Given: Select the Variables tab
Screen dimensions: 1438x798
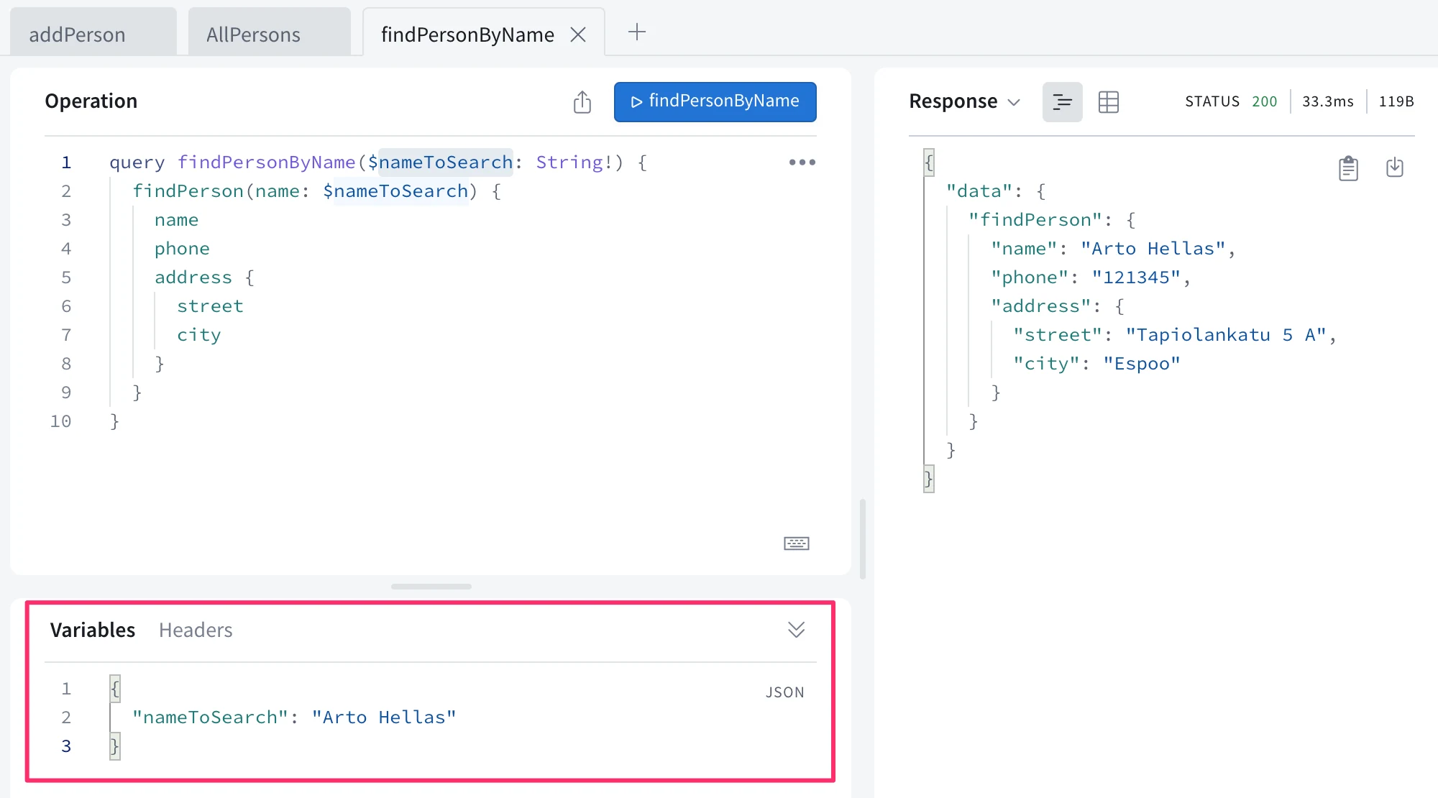Looking at the screenshot, I should click(x=93, y=630).
